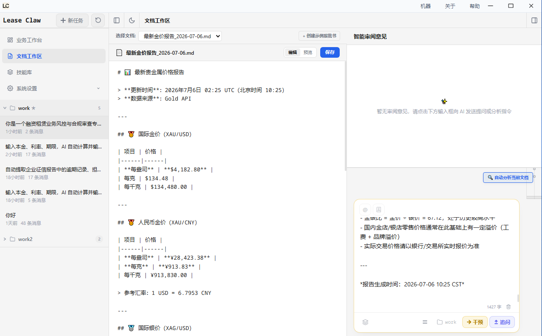Click the @ mention icon
542x336 pixels.
[365, 209]
